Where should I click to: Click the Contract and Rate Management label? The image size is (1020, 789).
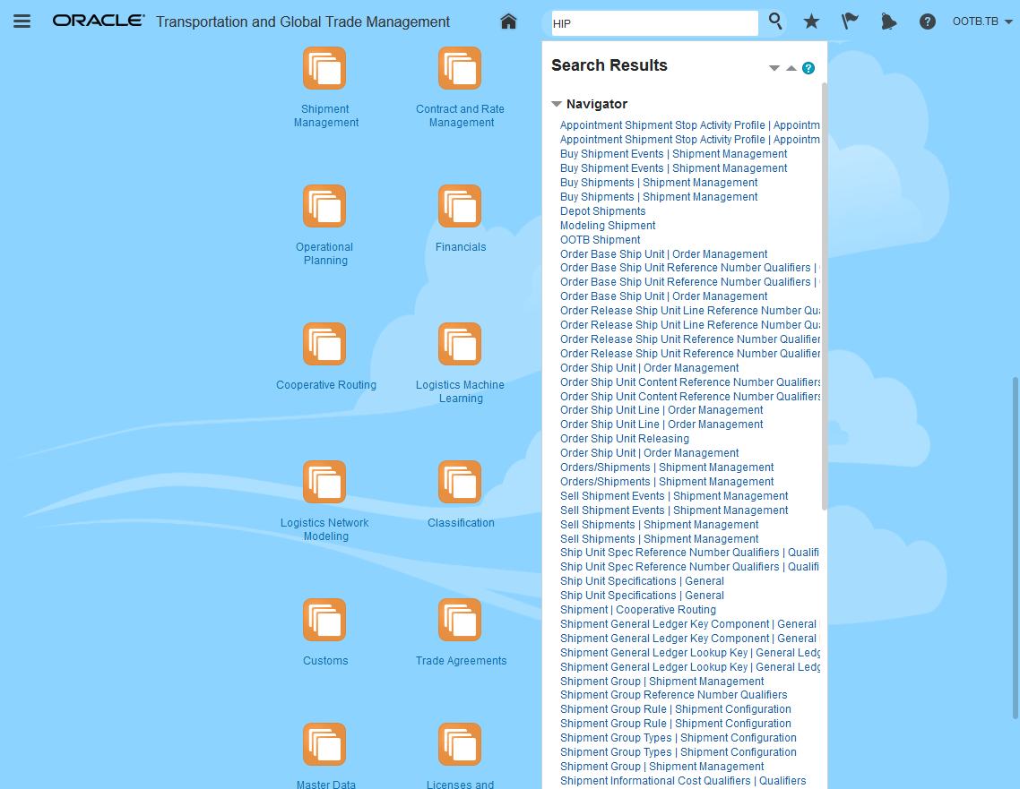coord(461,116)
